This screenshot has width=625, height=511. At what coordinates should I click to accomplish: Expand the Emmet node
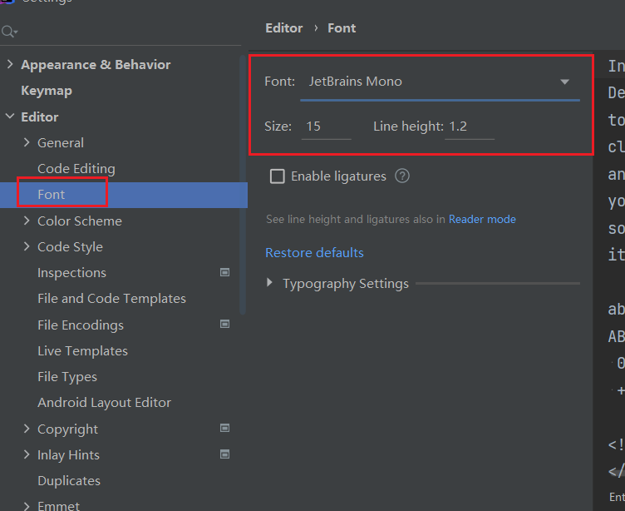click(27, 506)
